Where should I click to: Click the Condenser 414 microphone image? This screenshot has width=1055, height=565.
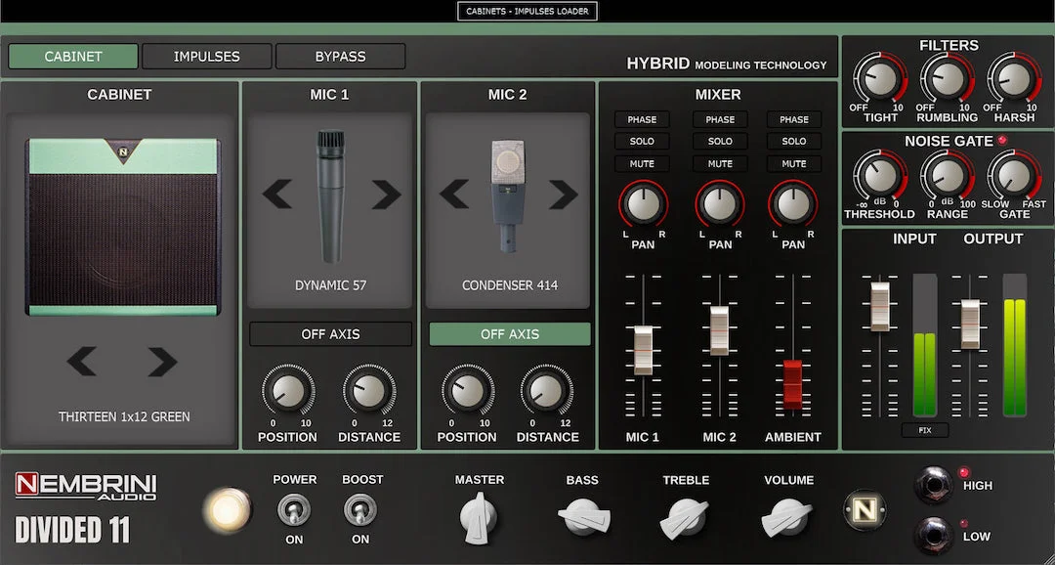(507, 196)
